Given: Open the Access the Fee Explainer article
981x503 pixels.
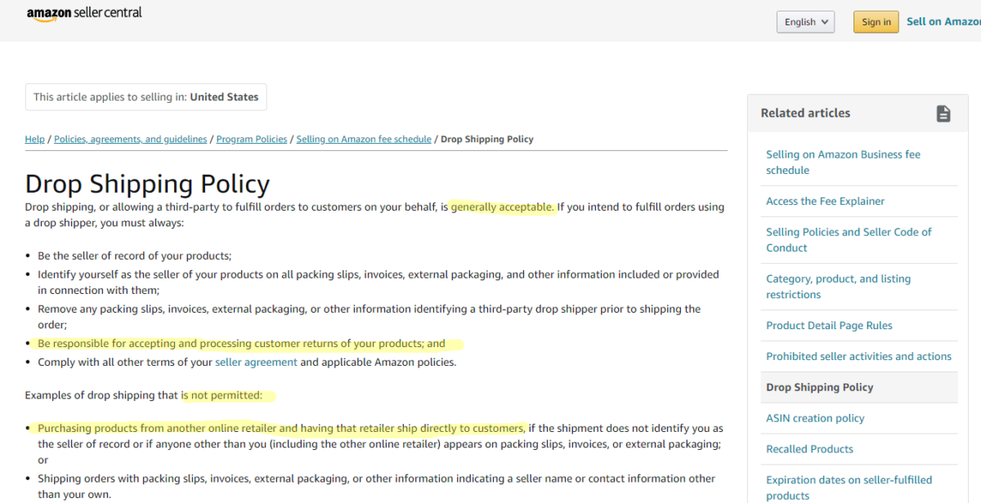Looking at the screenshot, I should point(824,201).
